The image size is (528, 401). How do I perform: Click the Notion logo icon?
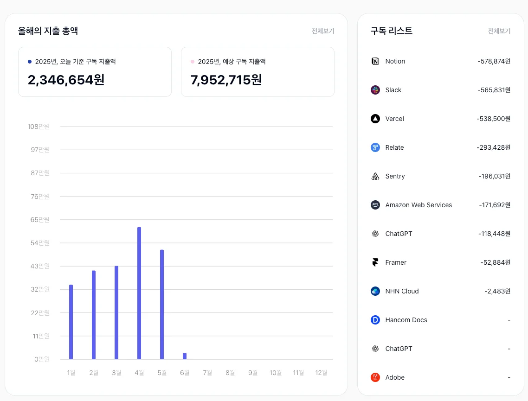(x=375, y=61)
